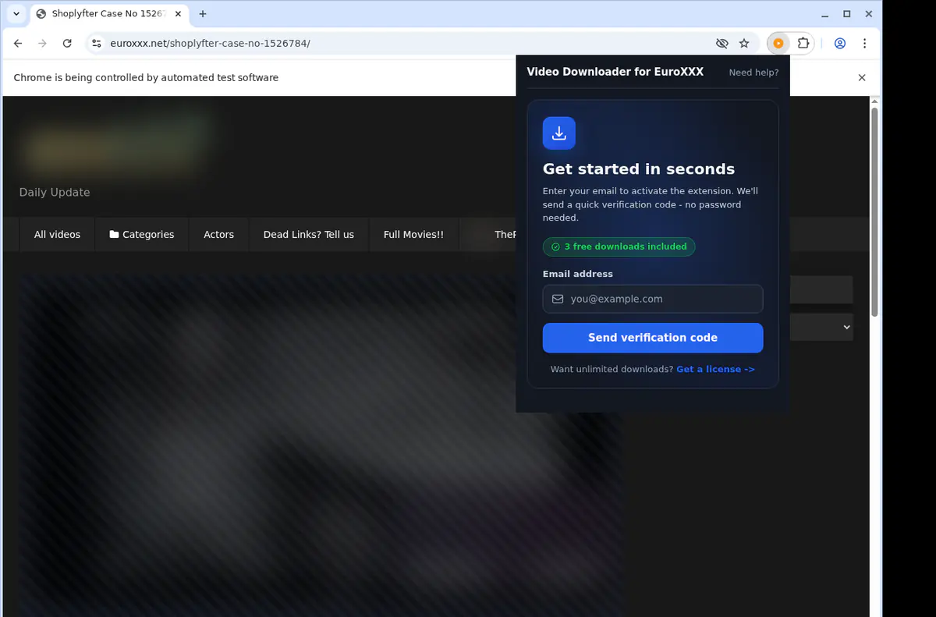Viewport: 936px width, 617px height.
Task: Open All videos menu item
Action: point(57,234)
